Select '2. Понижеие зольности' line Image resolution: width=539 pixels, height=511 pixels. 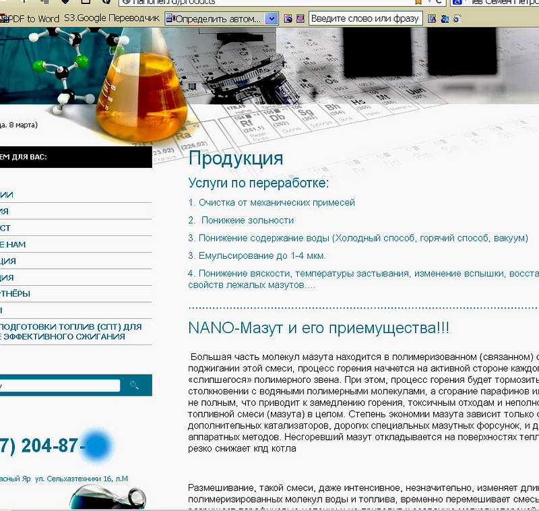(x=241, y=220)
